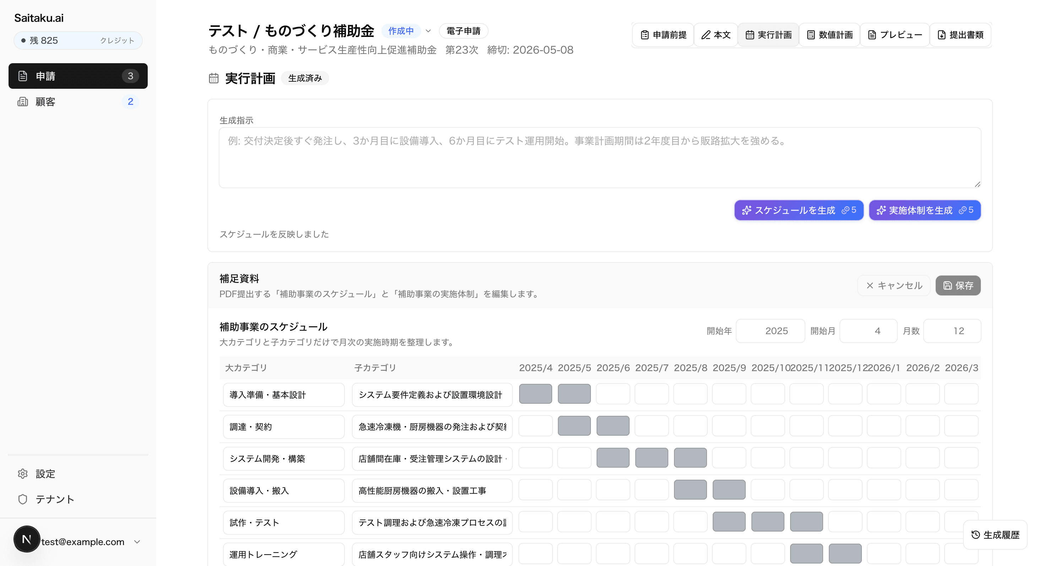The width and height of the screenshot is (1044, 566).
Task: Click the 作成中 status badge
Action: (x=401, y=31)
